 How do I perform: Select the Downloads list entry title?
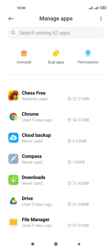(34, 177)
